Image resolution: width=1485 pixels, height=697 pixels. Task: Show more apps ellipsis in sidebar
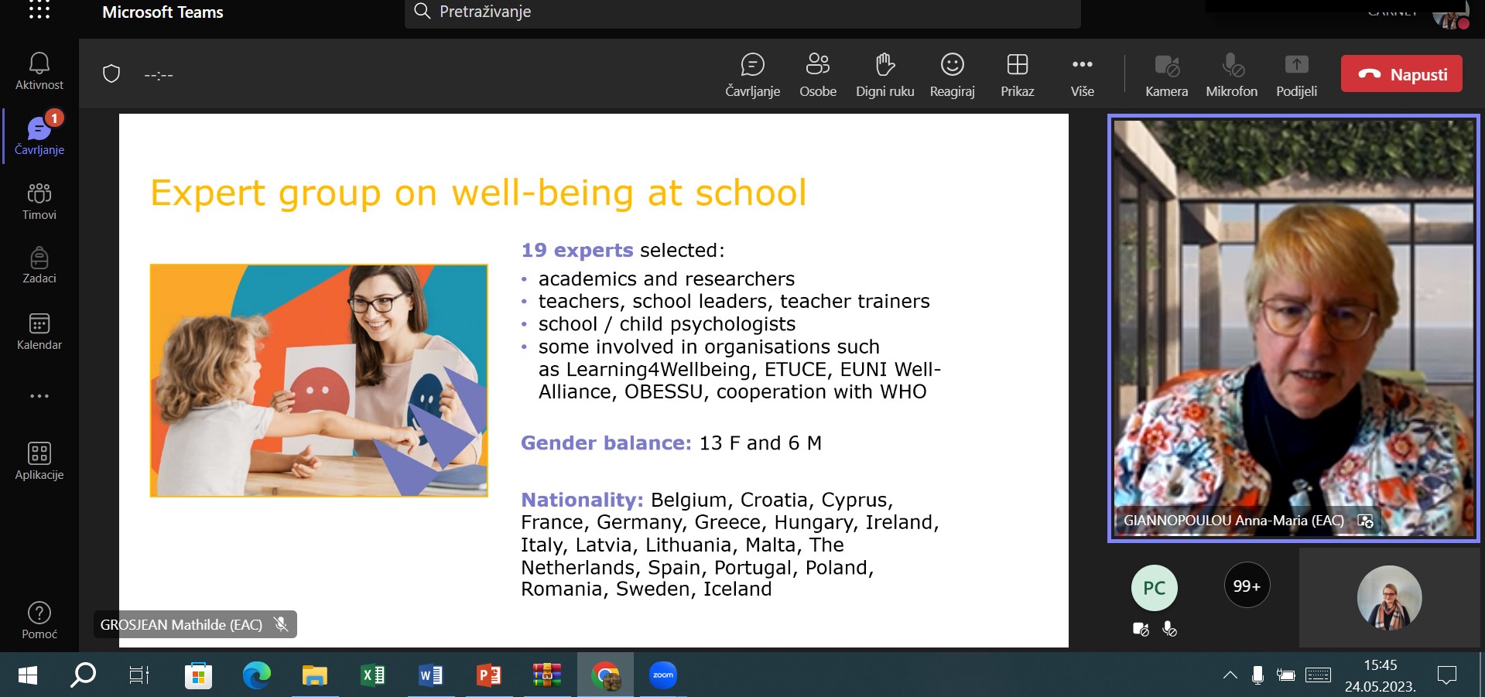tap(39, 396)
